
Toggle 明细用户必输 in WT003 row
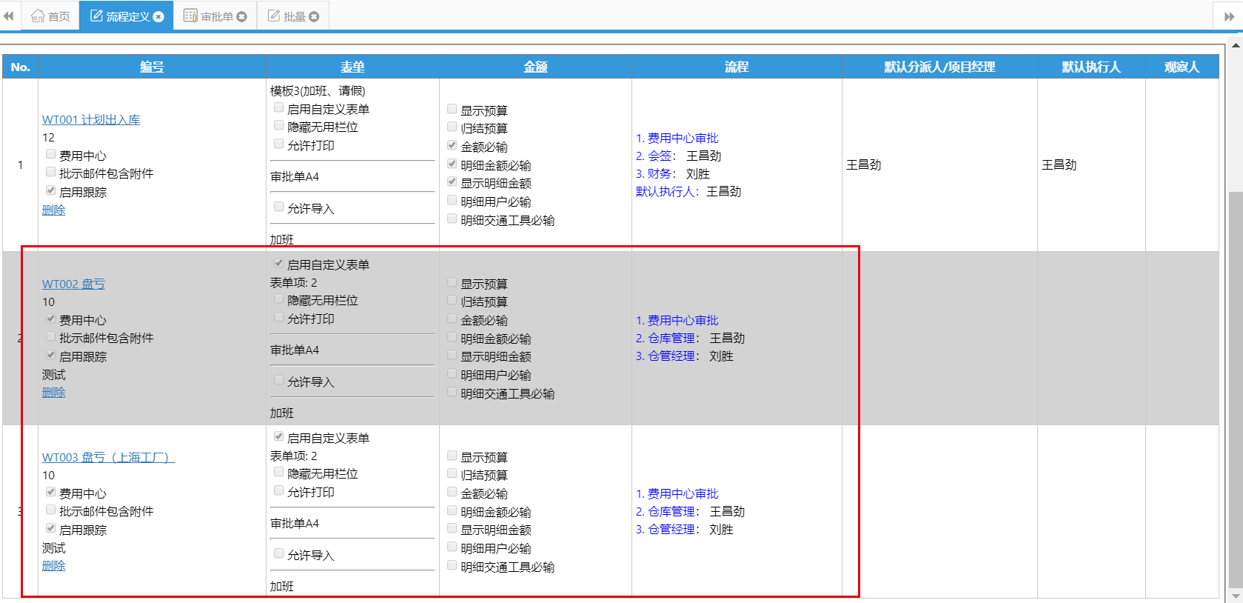[x=452, y=547]
